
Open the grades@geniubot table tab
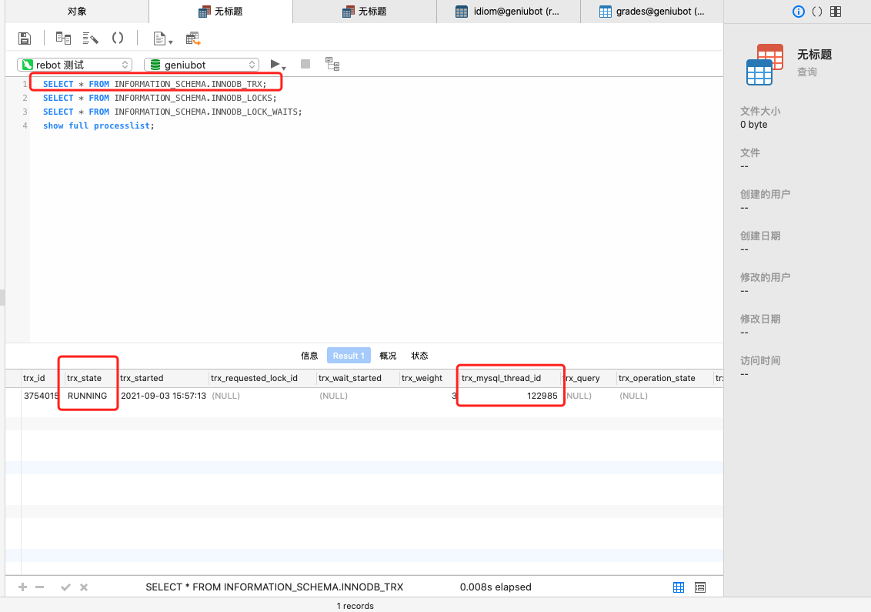click(652, 11)
